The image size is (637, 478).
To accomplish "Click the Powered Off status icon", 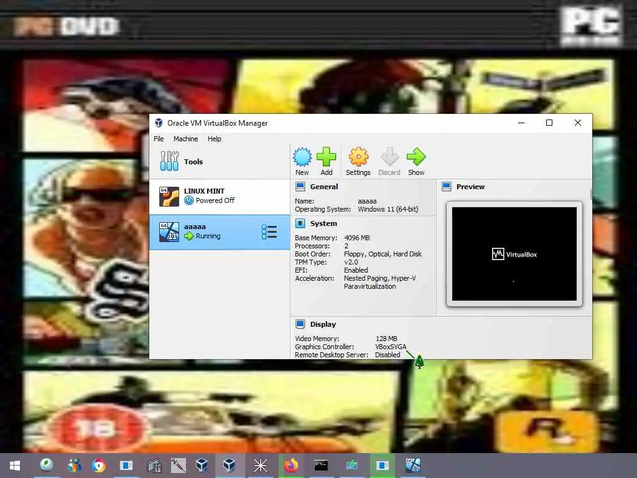I will coord(189,200).
